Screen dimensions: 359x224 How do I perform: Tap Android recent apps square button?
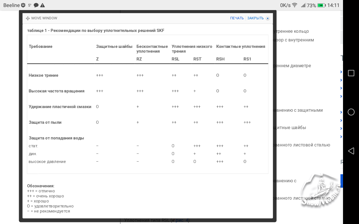[x=351, y=73]
